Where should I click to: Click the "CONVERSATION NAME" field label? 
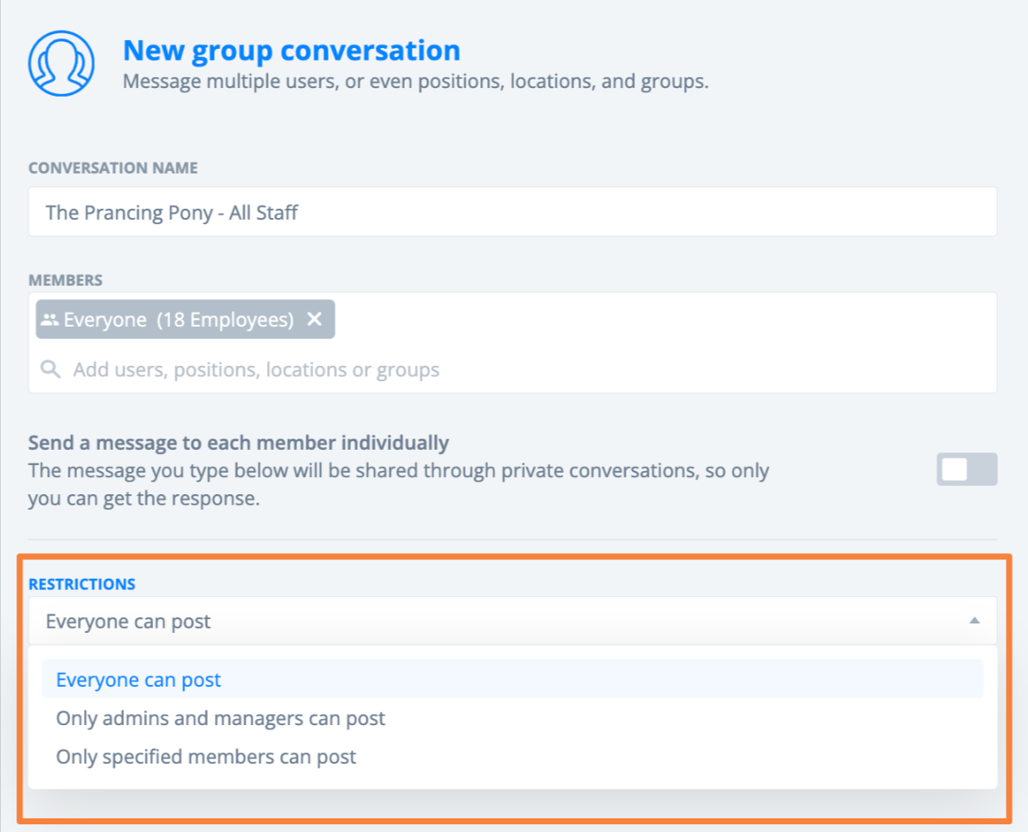pyautogui.click(x=113, y=168)
